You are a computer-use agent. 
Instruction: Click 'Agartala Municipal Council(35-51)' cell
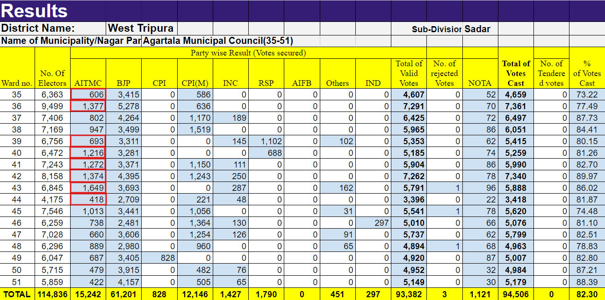(230, 41)
